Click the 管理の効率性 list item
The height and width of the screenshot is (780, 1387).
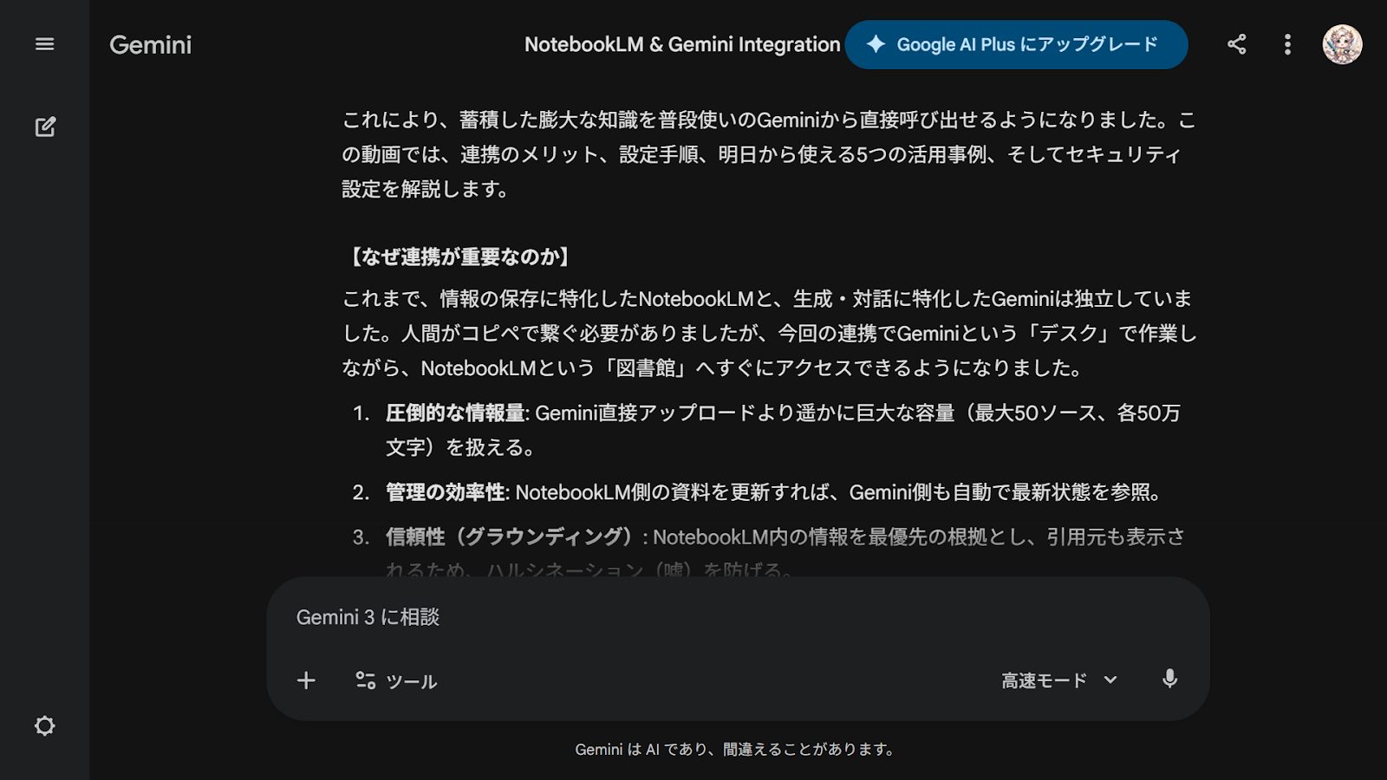(446, 492)
